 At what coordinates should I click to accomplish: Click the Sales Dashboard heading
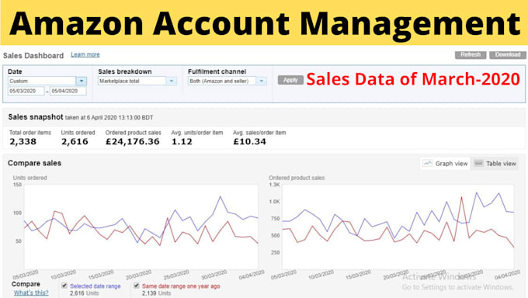[33, 56]
